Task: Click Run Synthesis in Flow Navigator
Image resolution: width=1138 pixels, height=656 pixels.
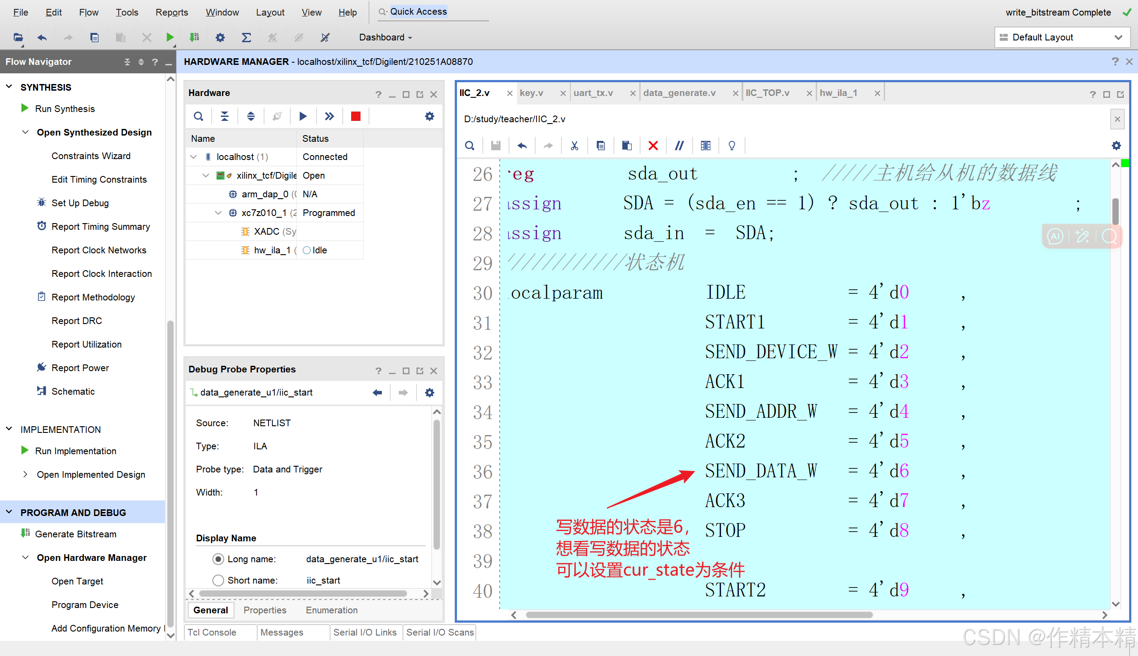Action: (x=65, y=108)
